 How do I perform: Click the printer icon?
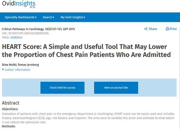coord(167,29)
